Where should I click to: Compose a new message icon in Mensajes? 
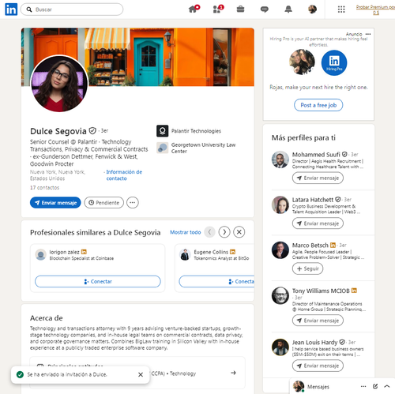click(x=375, y=386)
